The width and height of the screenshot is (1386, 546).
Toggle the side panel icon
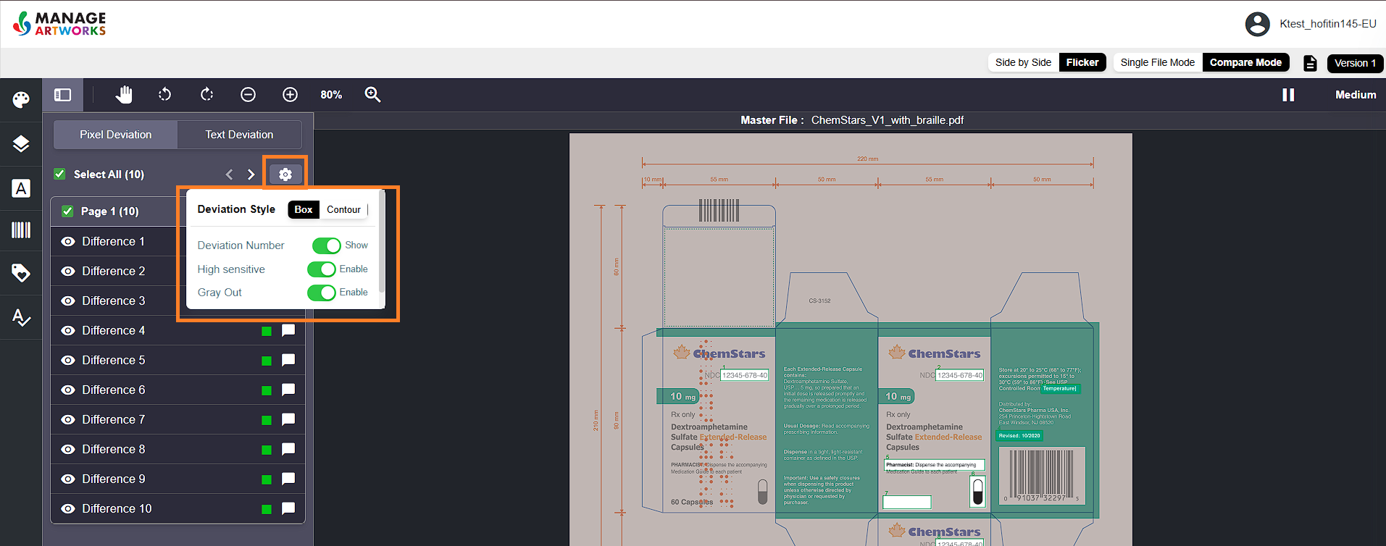click(63, 95)
